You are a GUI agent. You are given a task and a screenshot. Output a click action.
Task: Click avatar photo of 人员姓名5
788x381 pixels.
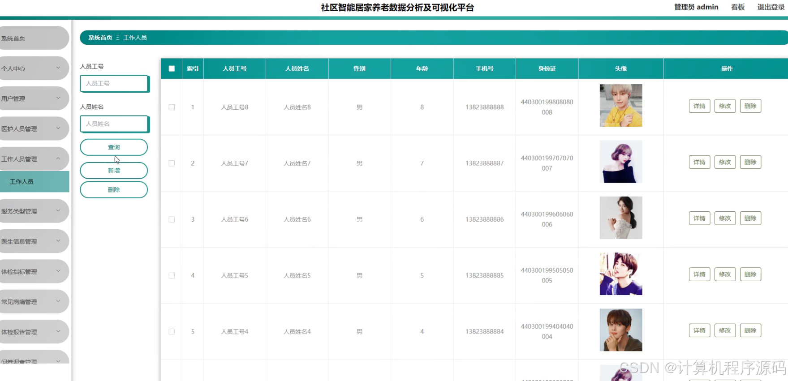621,274
